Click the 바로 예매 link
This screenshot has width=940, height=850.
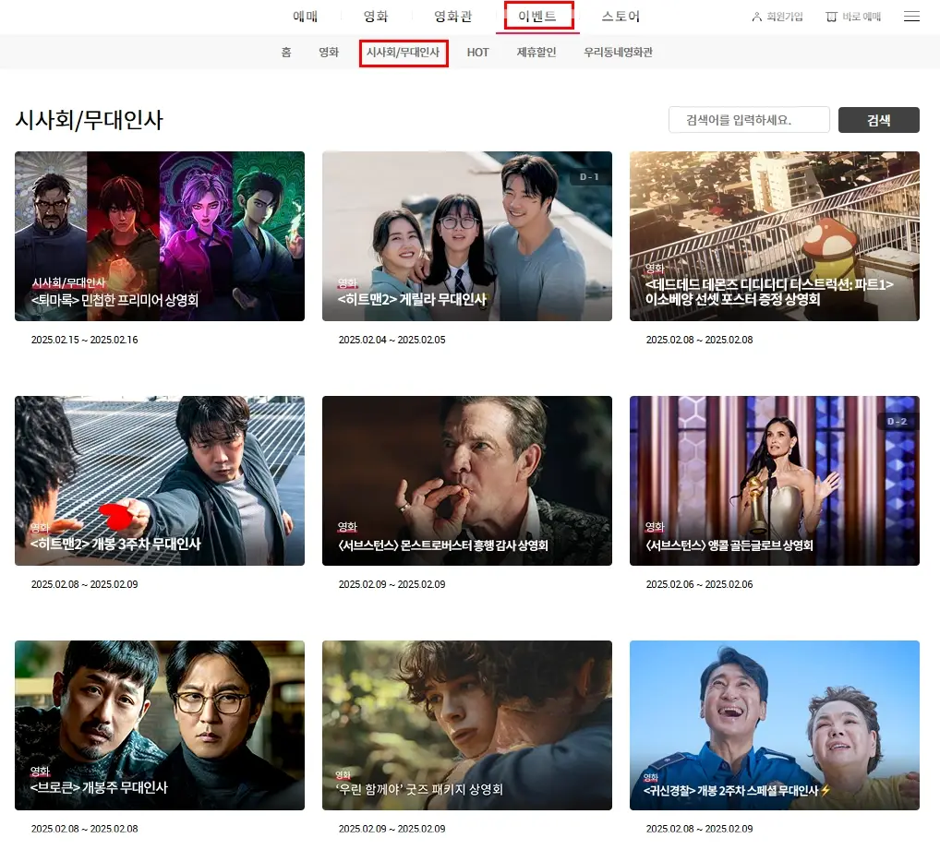pos(862,17)
